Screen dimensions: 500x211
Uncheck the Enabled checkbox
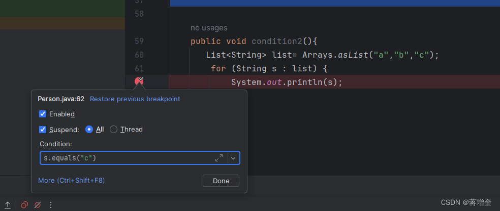(43, 114)
